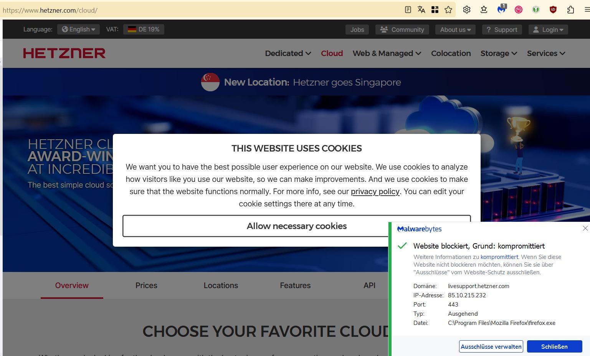590x356 pixels.
Task: Click the pink circular 'm' extension icon
Action: [x=519, y=10]
